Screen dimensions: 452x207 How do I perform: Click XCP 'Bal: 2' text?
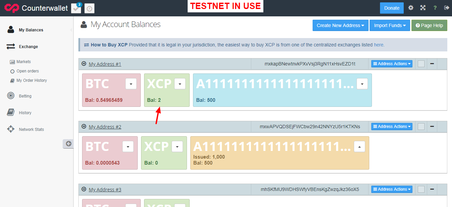pos(154,100)
